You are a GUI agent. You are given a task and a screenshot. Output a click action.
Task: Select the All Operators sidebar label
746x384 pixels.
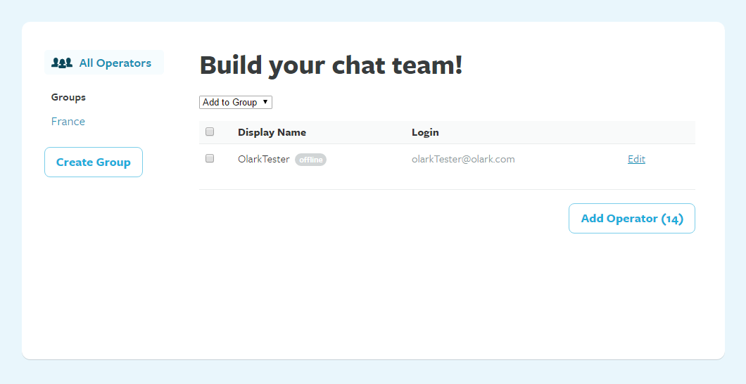click(115, 63)
